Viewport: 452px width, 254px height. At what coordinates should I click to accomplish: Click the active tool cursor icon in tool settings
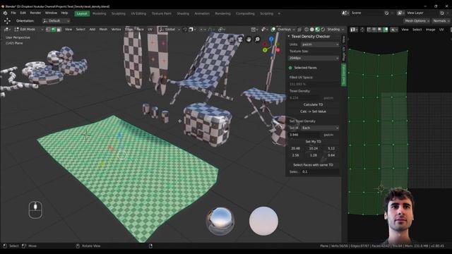click(x=7, y=20)
